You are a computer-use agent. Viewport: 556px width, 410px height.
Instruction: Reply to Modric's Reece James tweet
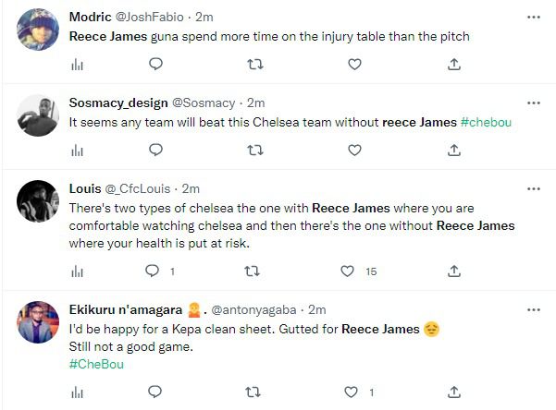(155, 64)
